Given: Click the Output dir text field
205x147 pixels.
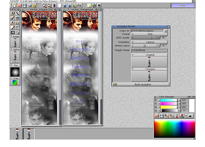Looking at the screenshot, I should pos(147,31).
